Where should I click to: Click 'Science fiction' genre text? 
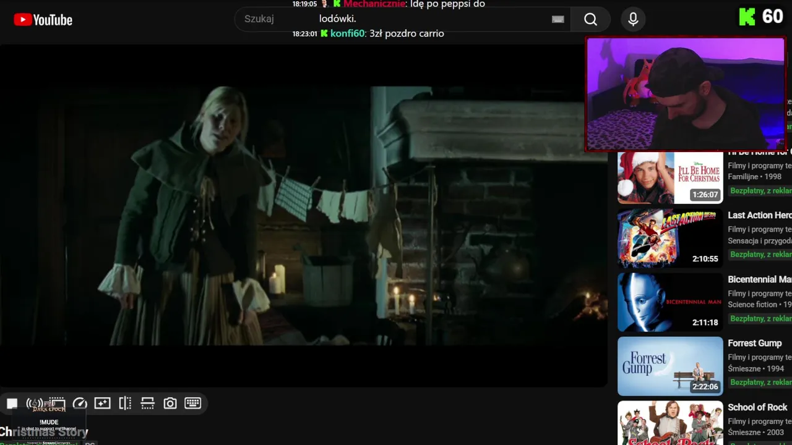pyautogui.click(x=752, y=305)
